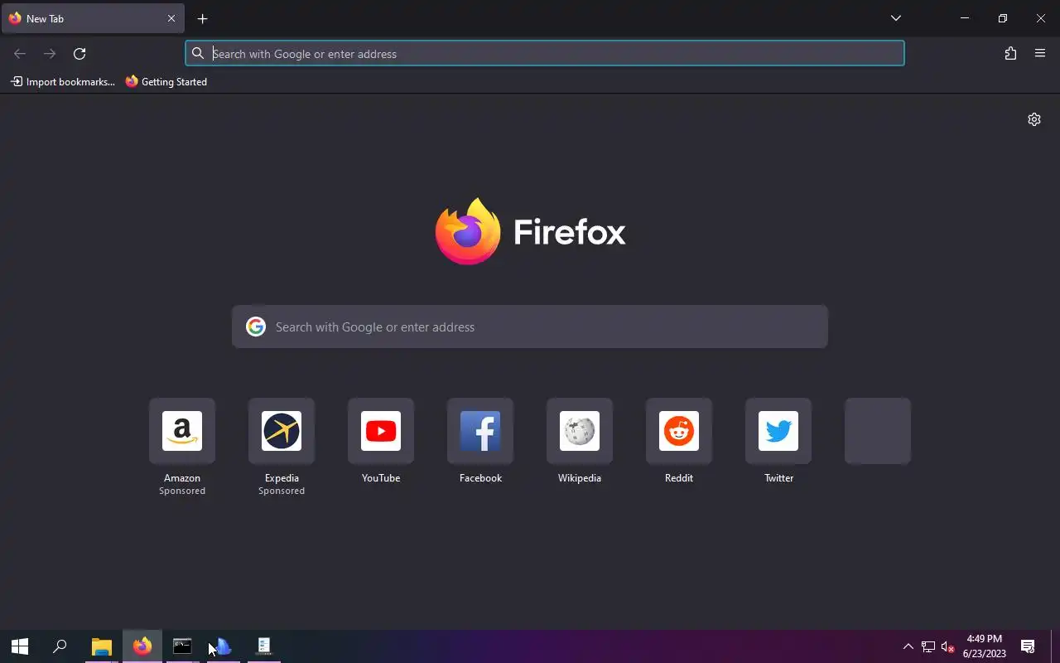Image resolution: width=1060 pixels, height=663 pixels.
Task: Open the network status tray icon
Action: click(928, 646)
